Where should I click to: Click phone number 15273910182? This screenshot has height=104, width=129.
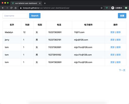[55, 55]
